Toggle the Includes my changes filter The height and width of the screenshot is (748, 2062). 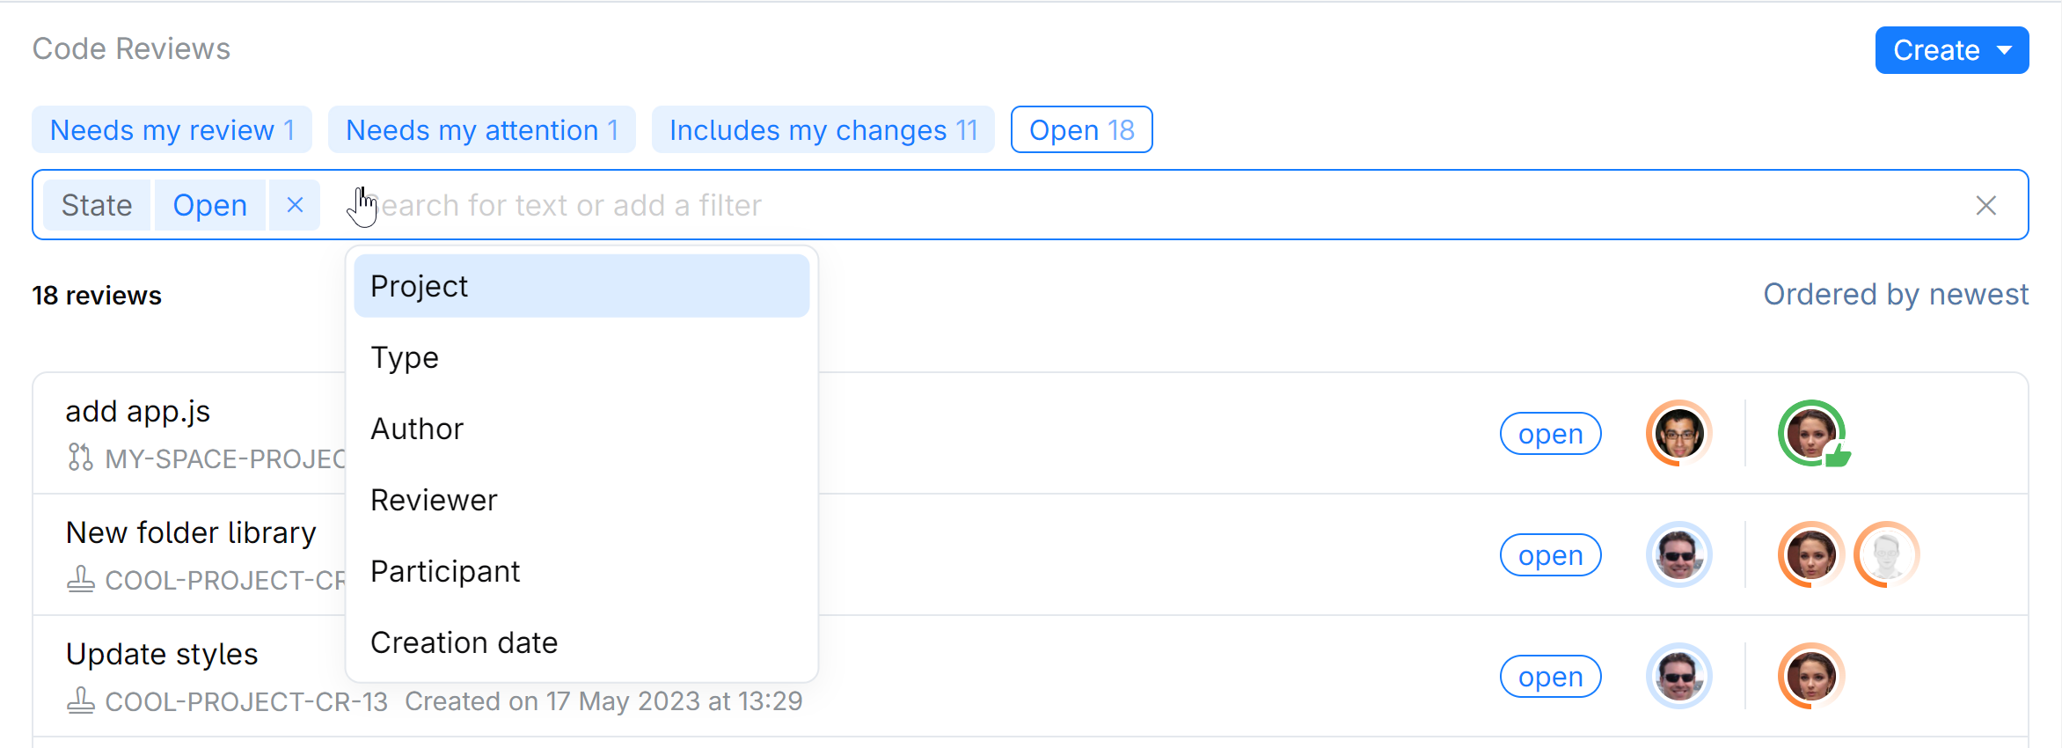pos(823,129)
